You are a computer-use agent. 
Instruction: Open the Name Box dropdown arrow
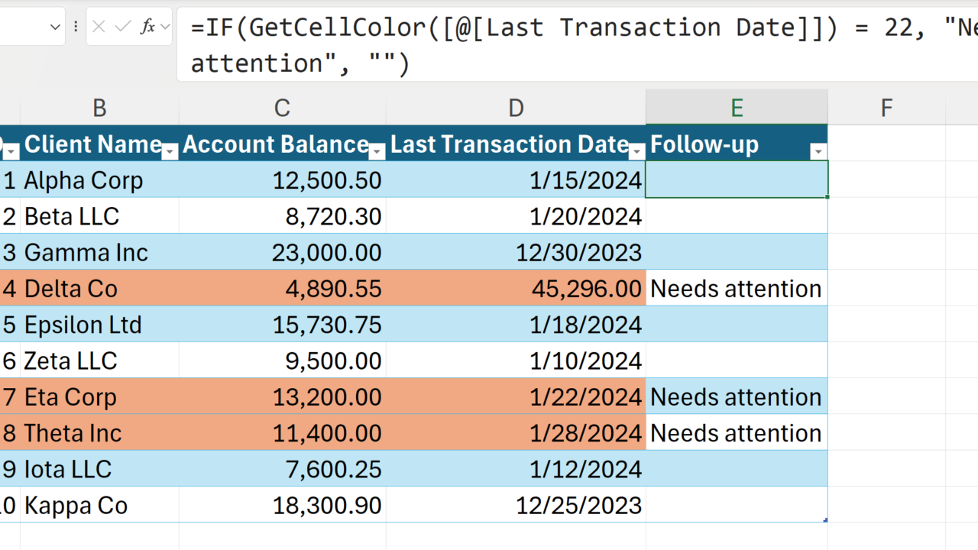[x=55, y=27]
